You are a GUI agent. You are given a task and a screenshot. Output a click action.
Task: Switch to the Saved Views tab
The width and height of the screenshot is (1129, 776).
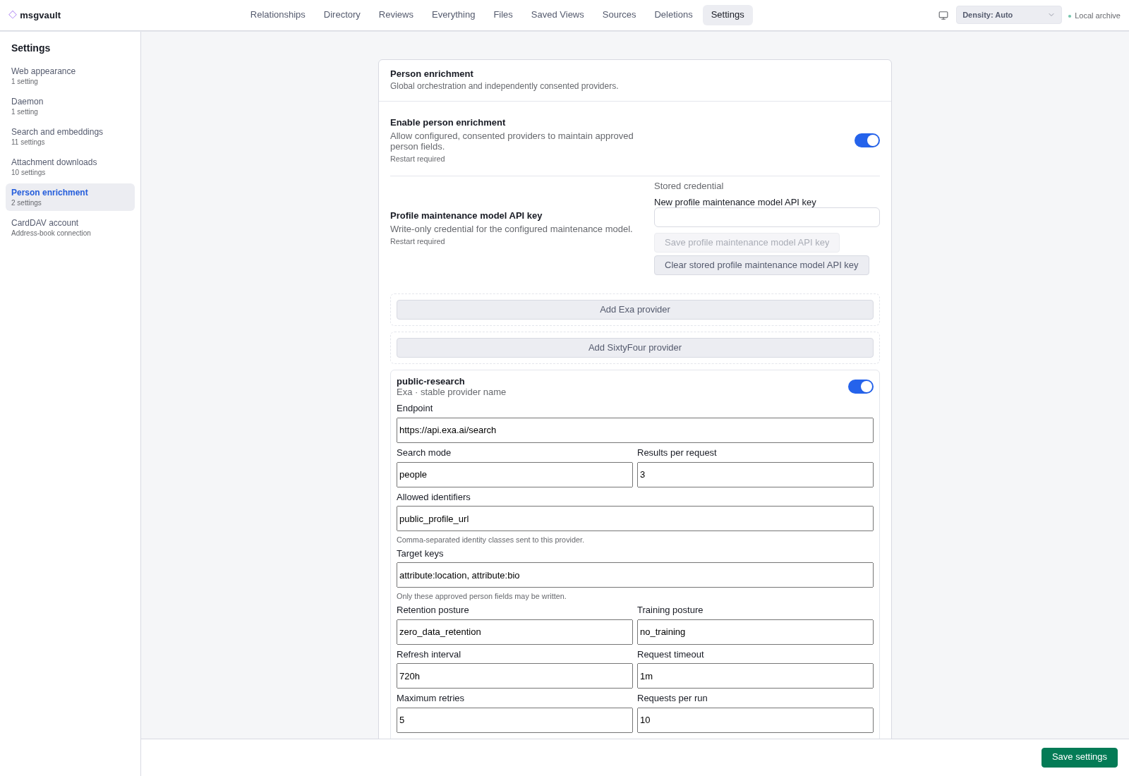pyautogui.click(x=557, y=15)
